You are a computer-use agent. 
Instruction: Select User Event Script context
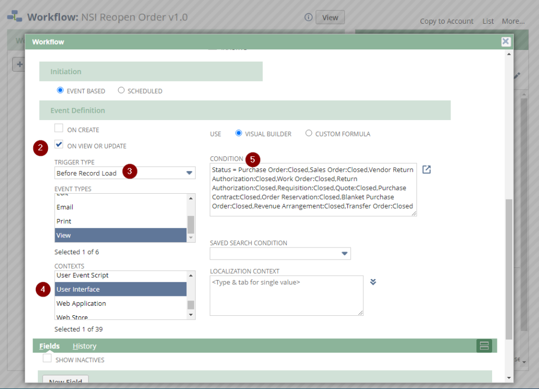(x=121, y=276)
